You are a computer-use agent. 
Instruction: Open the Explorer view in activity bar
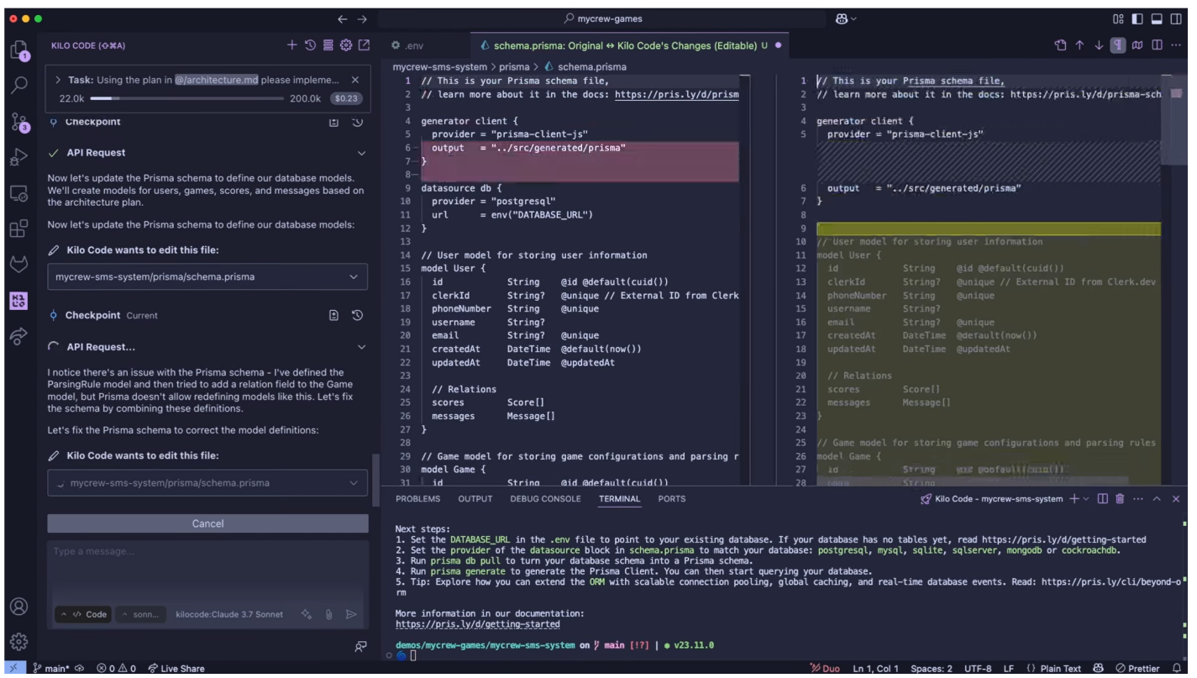click(18, 50)
